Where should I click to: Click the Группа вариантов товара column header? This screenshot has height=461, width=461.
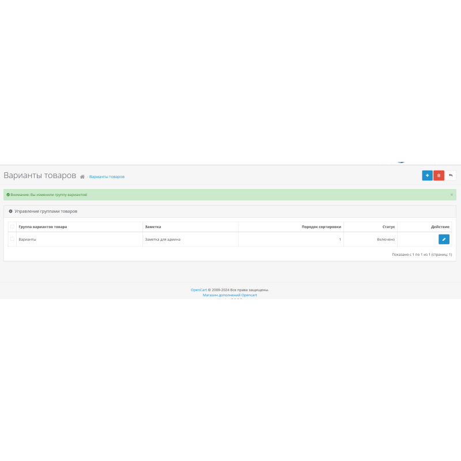coord(43,227)
